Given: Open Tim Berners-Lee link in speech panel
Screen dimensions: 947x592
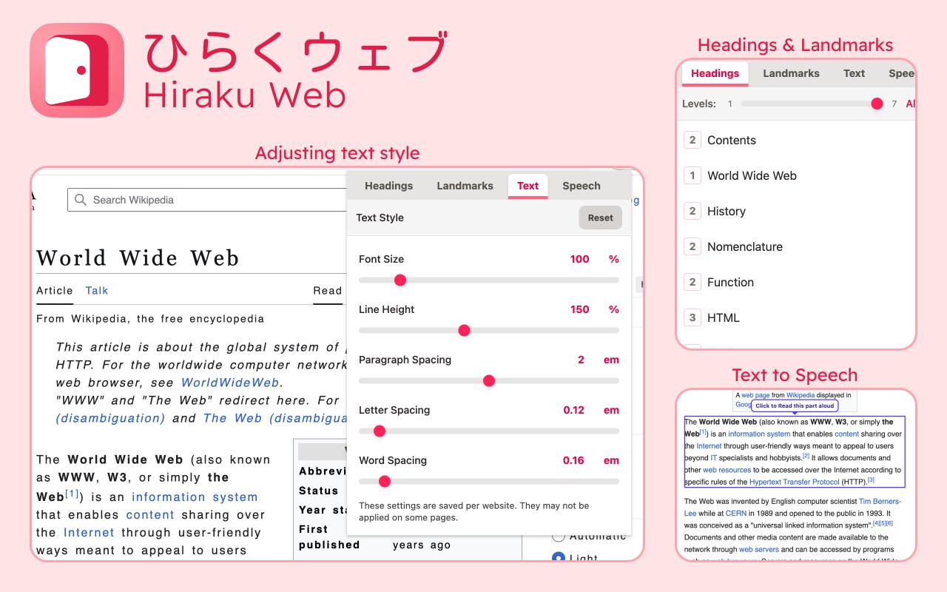Looking at the screenshot, I should pyautogui.click(x=792, y=507).
